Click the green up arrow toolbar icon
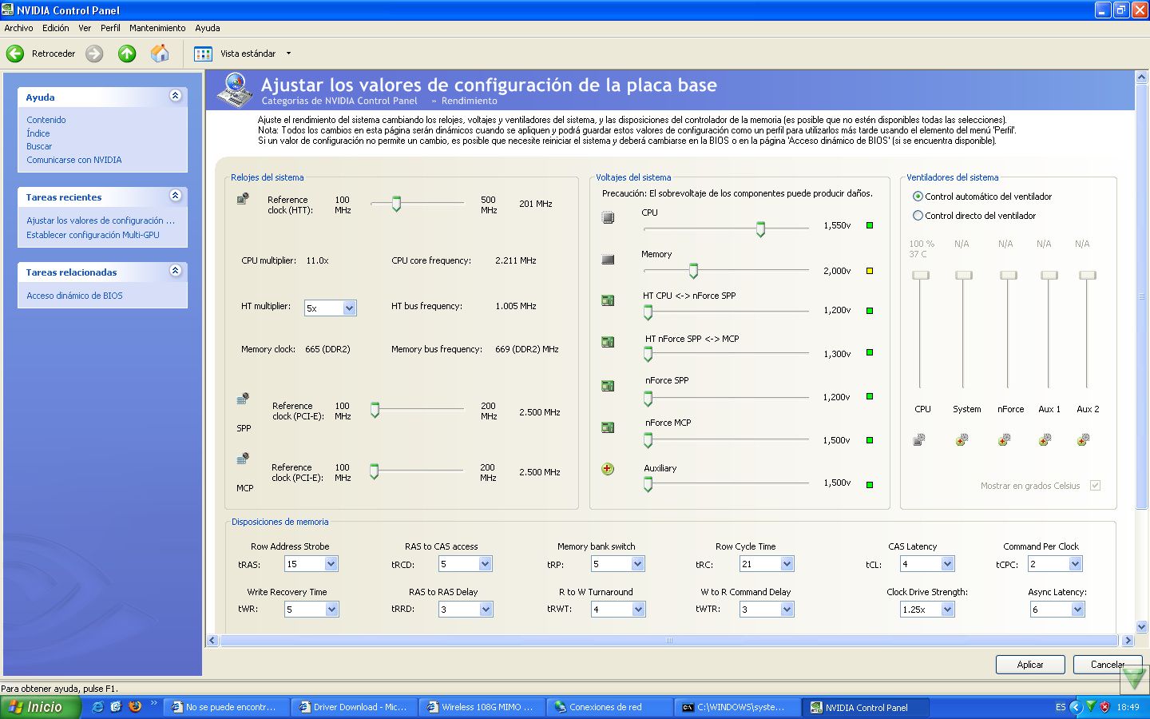 point(127,54)
